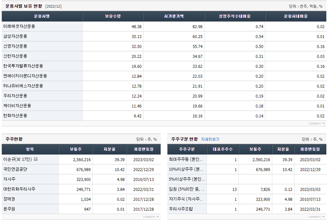Select the 한화자산운용 row name
The width and height of the screenshot is (328, 222).
[15, 116]
